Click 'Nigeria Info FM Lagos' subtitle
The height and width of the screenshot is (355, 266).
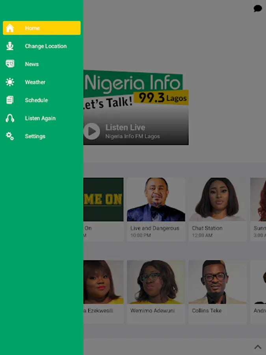click(132, 136)
